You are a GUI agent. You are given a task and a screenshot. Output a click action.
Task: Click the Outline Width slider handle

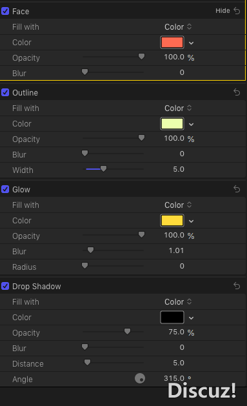pyautogui.click(x=103, y=169)
